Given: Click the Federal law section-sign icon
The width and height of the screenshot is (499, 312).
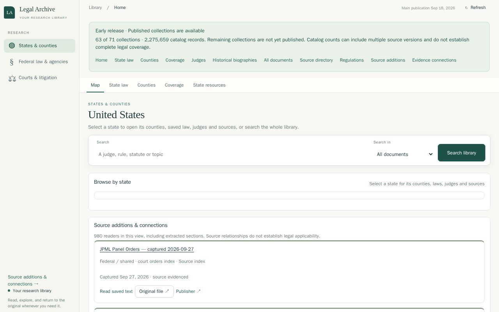Looking at the screenshot, I should coord(12,62).
